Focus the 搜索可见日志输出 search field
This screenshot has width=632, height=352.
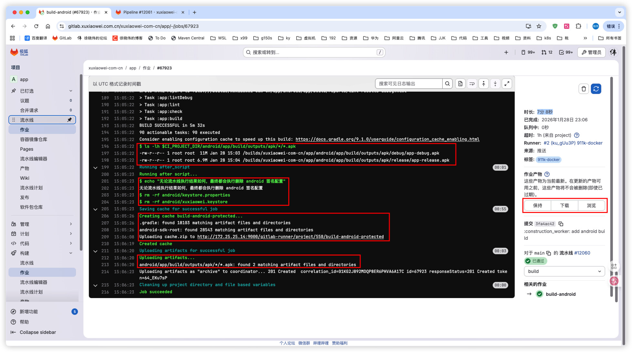point(408,84)
